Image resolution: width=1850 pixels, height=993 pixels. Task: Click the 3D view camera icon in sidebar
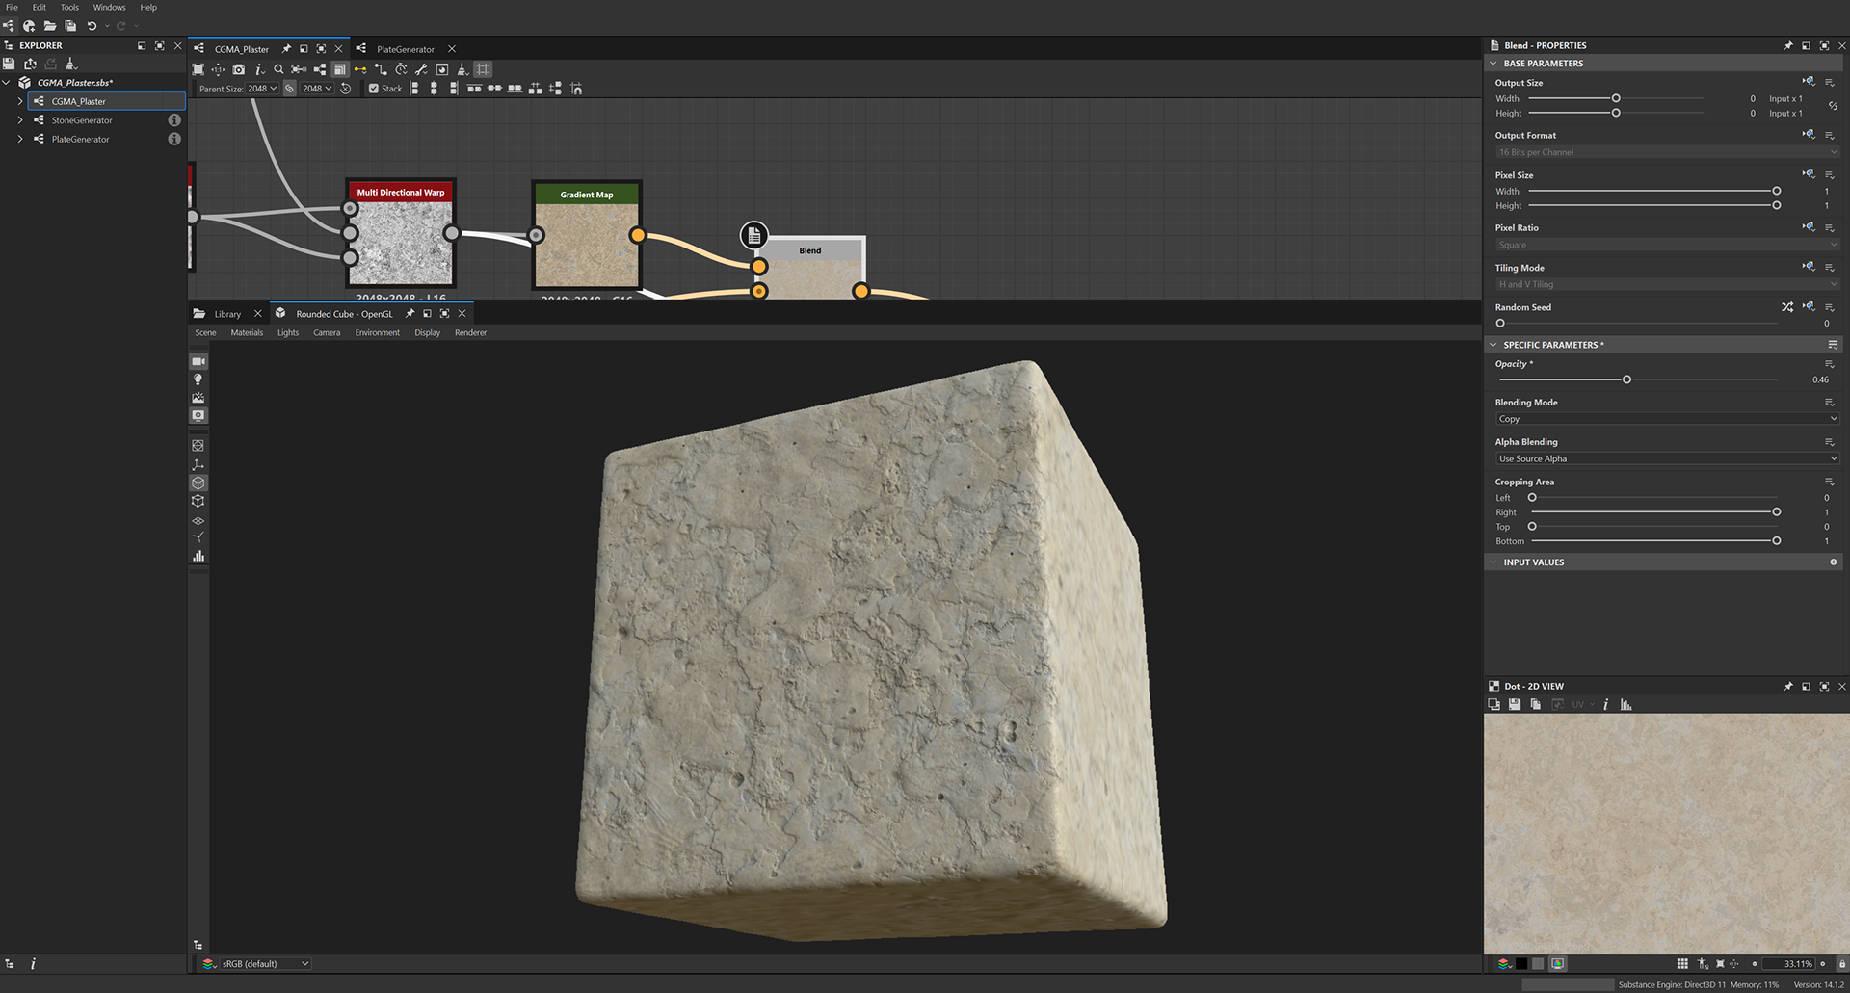(198, 361)
